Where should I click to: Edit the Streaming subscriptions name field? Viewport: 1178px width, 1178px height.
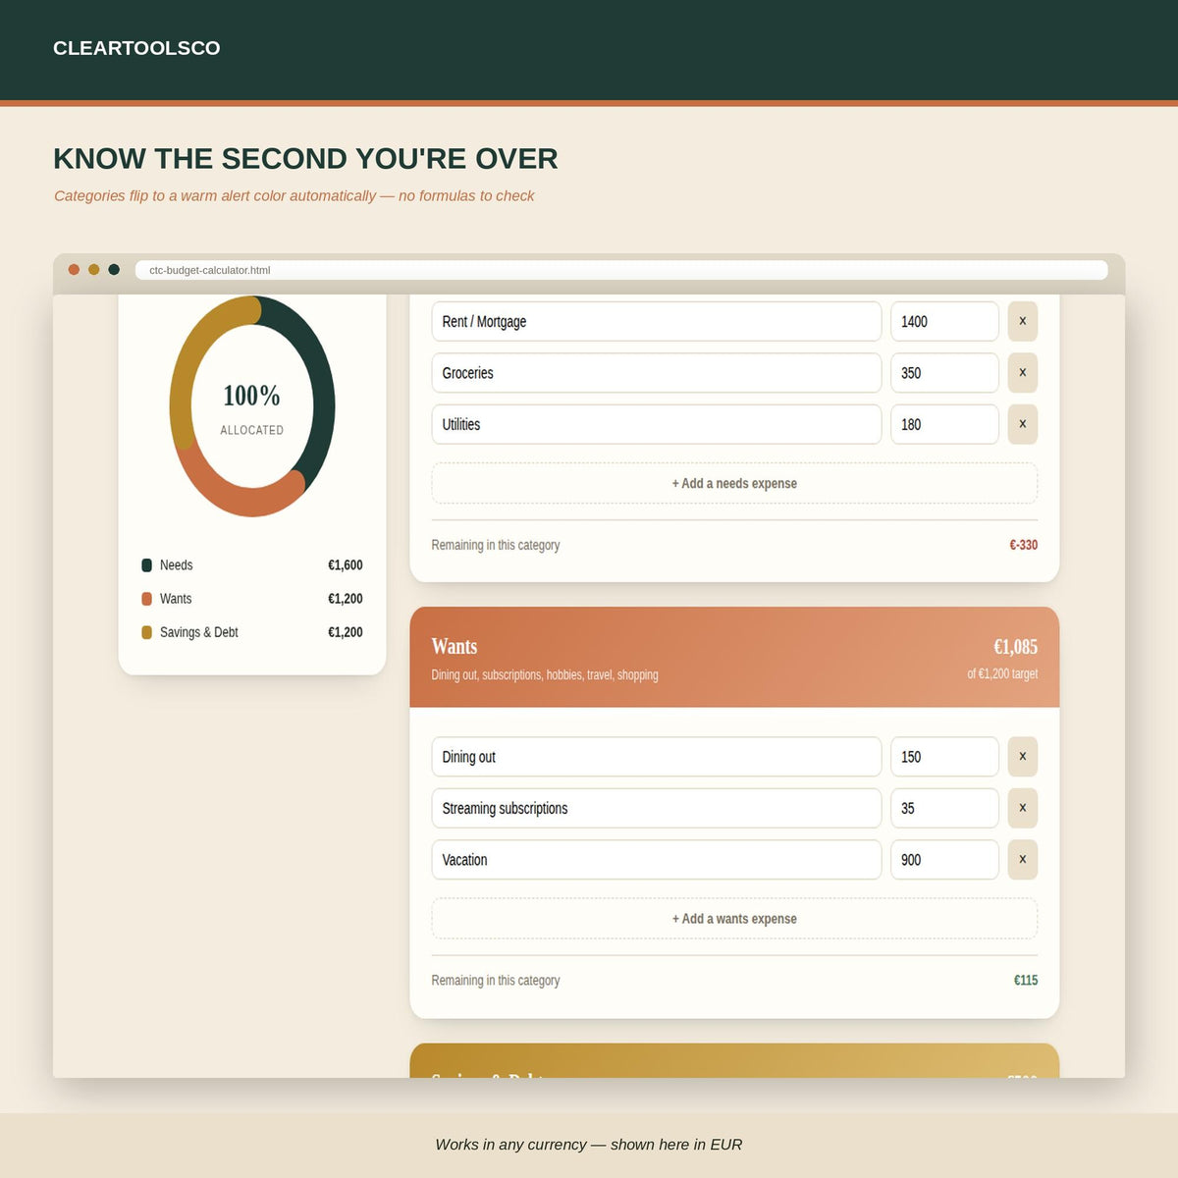pyautogui.click(x=657, y=808)
